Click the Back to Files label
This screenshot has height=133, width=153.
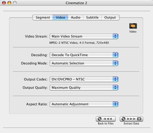(x=106, y=123)
